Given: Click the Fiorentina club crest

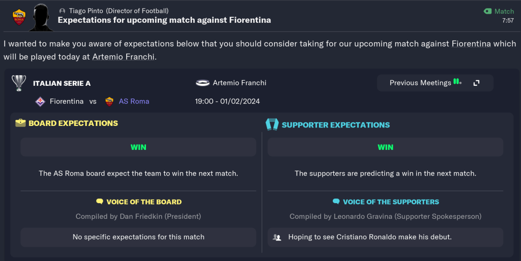Looking at the screenshot, I should click(40, 101).
